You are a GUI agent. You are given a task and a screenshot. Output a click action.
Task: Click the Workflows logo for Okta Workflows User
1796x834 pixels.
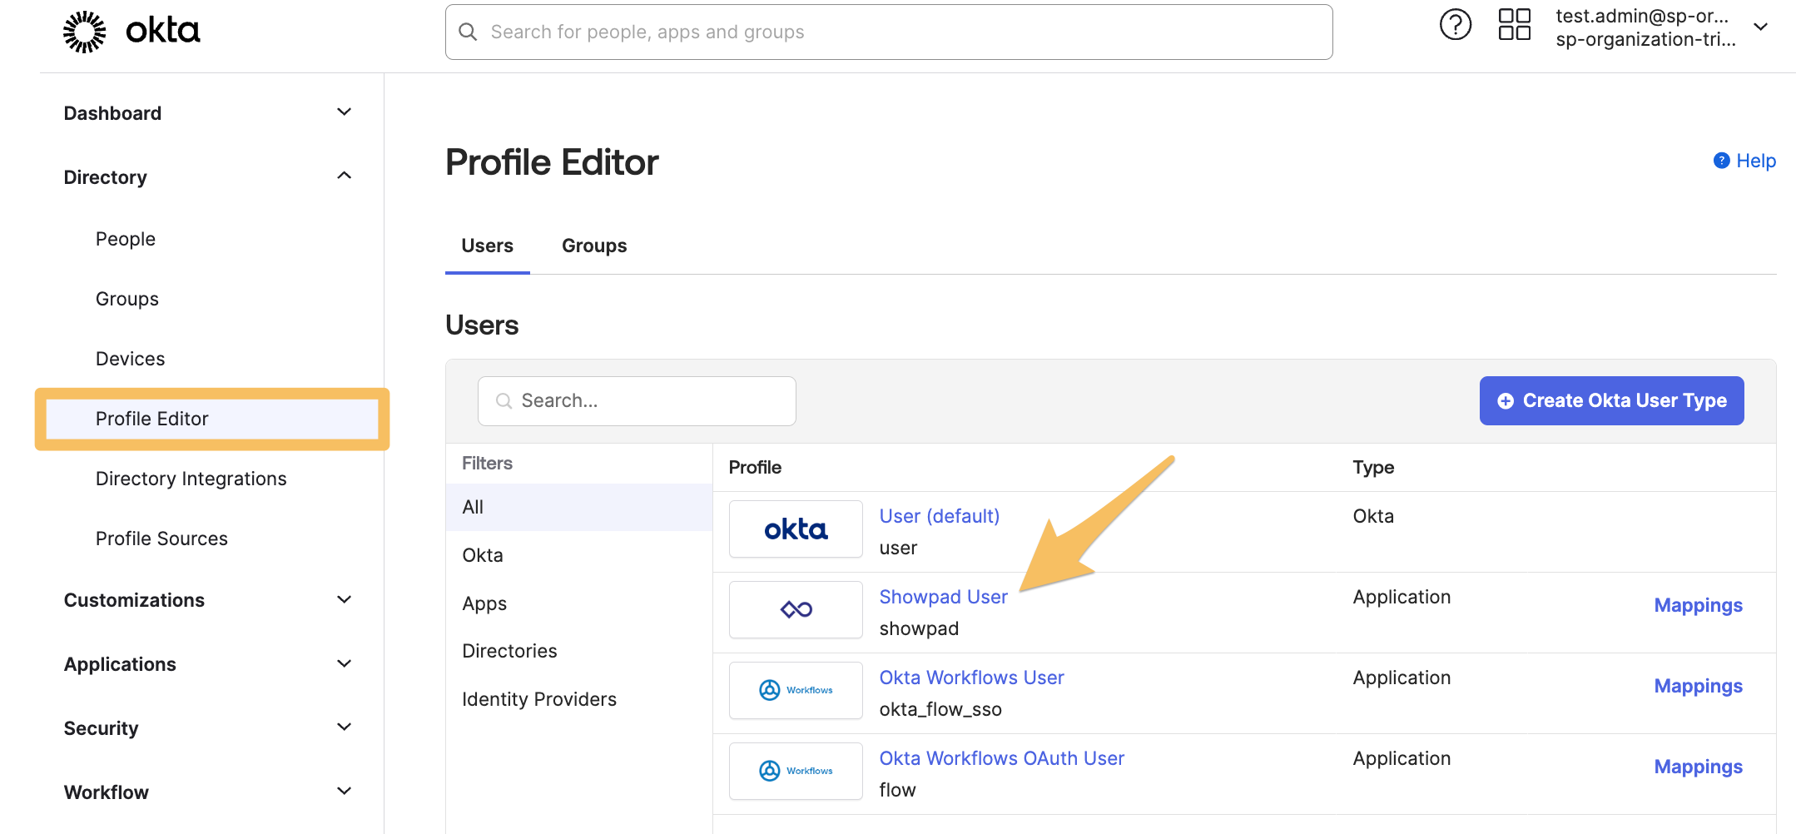(796, 691)
